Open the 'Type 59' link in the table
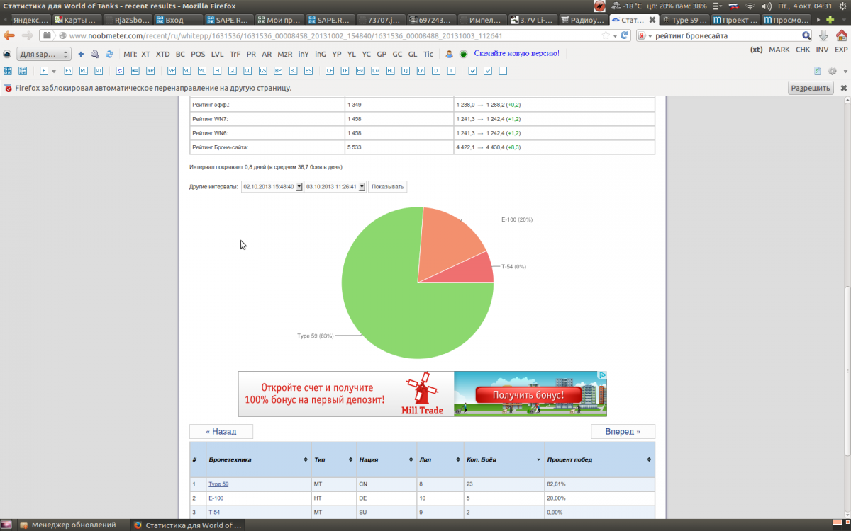This screenshot has height=531, width=851. [x=218, y=484]
